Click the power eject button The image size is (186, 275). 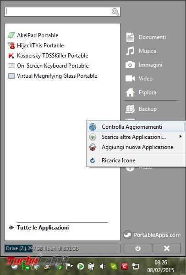pyautogui.click(x=138, y=248)
